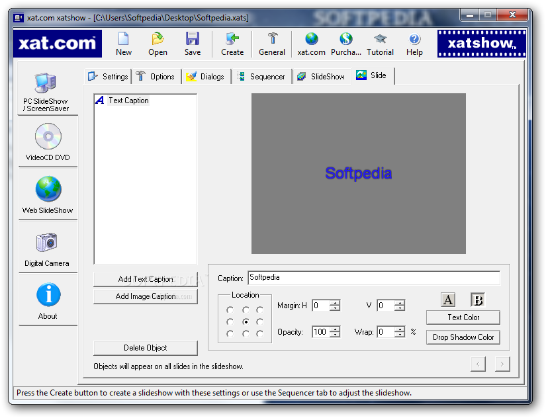Select top-left location radio button

[x=230, y=310]
